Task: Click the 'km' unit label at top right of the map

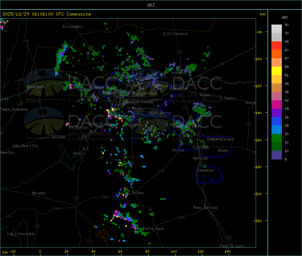Action: [x=262, y=14]
